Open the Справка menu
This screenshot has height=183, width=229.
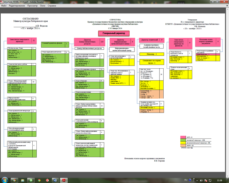click(52, 6)
